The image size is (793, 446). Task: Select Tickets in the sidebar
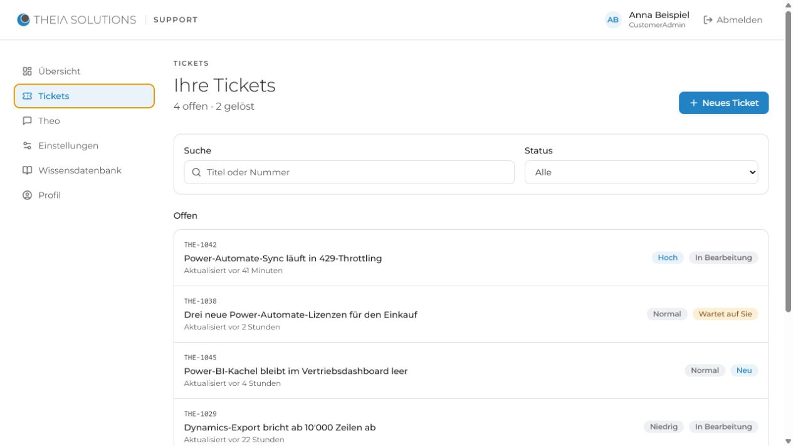(x=84, y=96)
